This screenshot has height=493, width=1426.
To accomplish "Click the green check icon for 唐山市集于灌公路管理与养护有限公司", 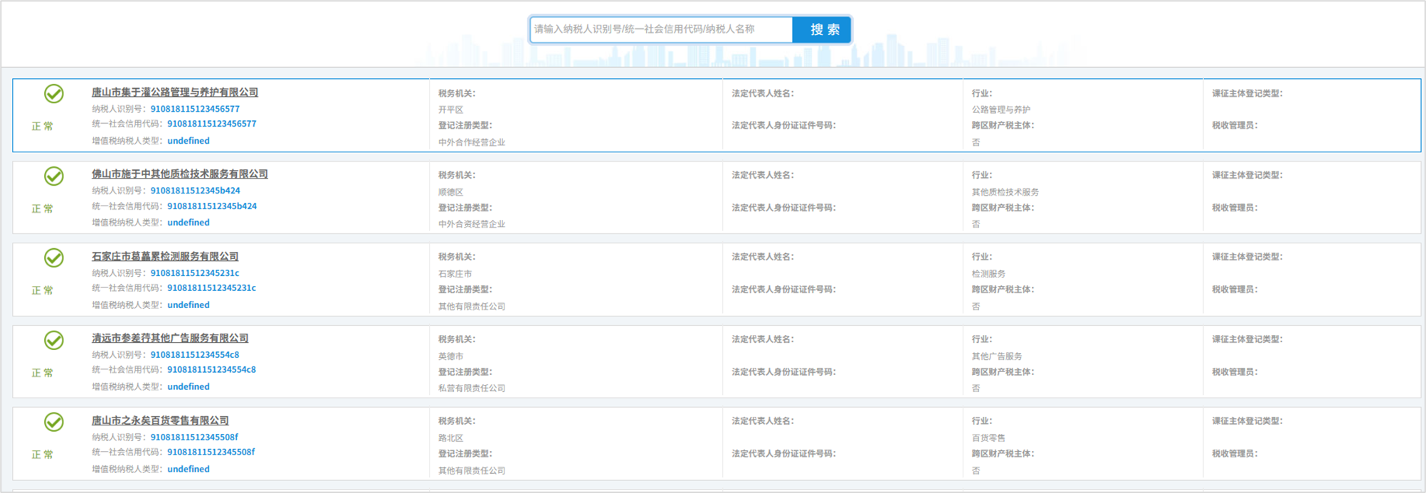I will coord(54,94).
